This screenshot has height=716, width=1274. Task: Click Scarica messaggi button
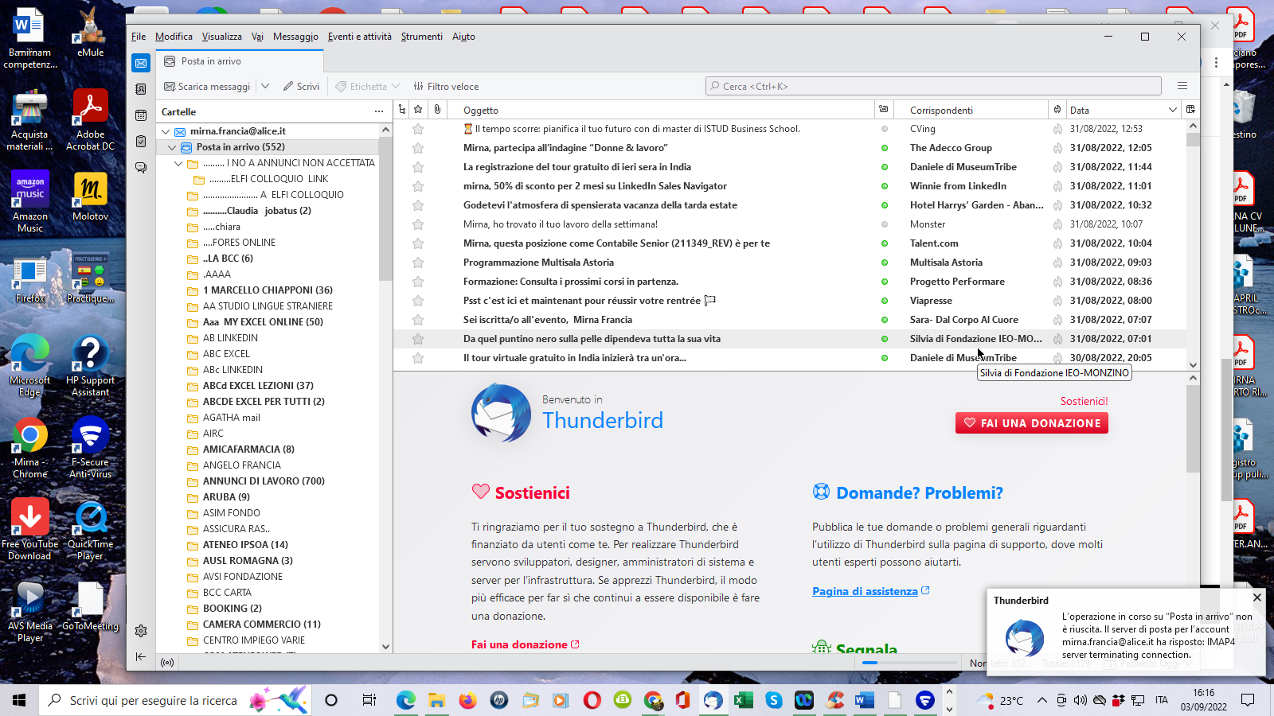(207, 86)
